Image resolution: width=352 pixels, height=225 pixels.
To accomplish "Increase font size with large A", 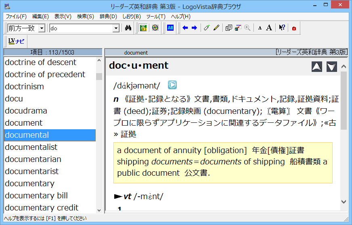I will tap(269, 28).
